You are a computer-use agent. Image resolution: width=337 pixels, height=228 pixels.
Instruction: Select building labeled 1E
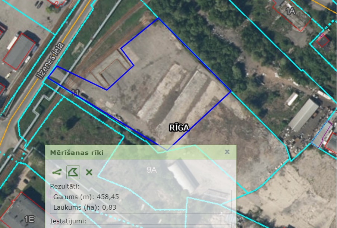pos(29,219)
